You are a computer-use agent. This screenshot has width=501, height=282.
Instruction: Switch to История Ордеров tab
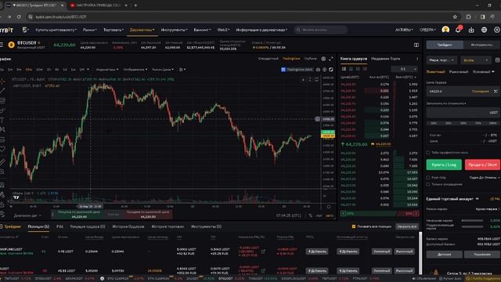(x=128, y=226)
